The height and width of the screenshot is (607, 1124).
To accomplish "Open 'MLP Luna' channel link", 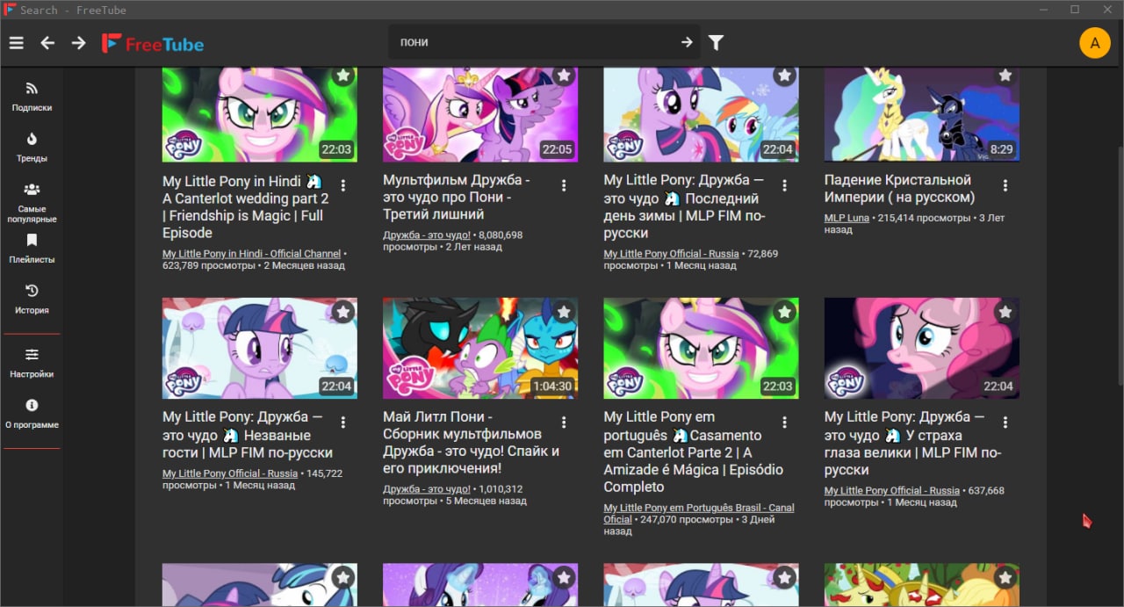I will (847, 218).
